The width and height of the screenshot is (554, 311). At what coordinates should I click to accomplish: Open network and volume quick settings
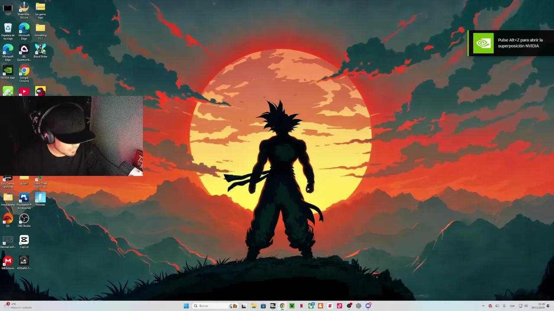[523, 306]
